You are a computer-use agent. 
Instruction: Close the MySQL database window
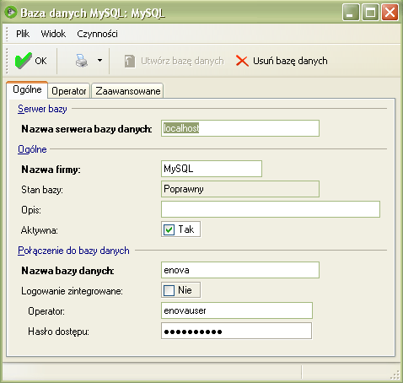pos(390,13)
